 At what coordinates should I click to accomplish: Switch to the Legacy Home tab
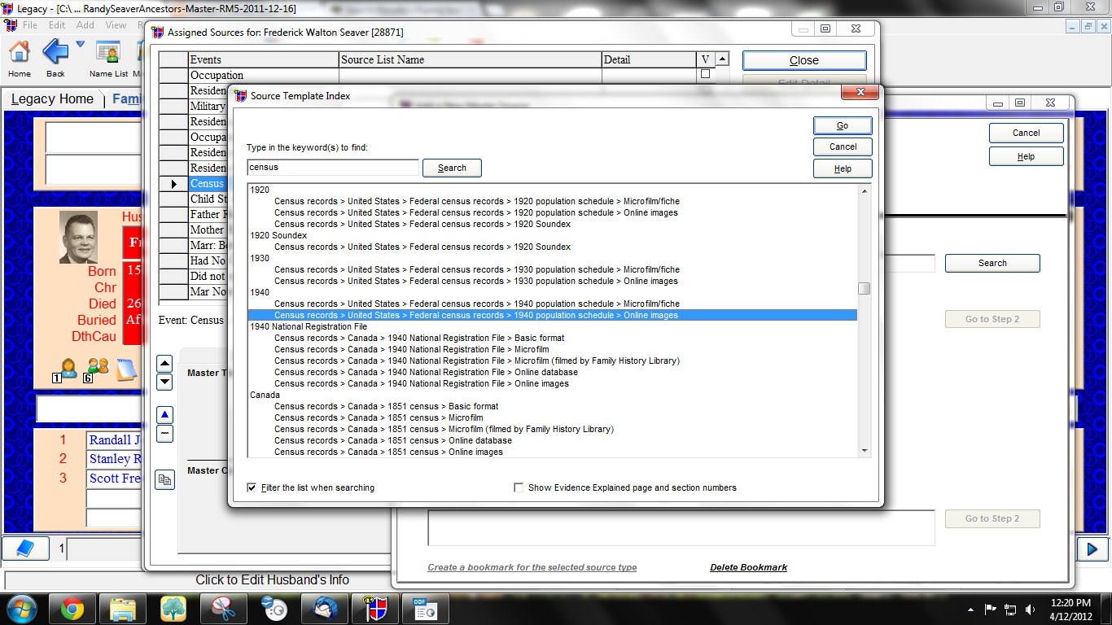point(53,99)
